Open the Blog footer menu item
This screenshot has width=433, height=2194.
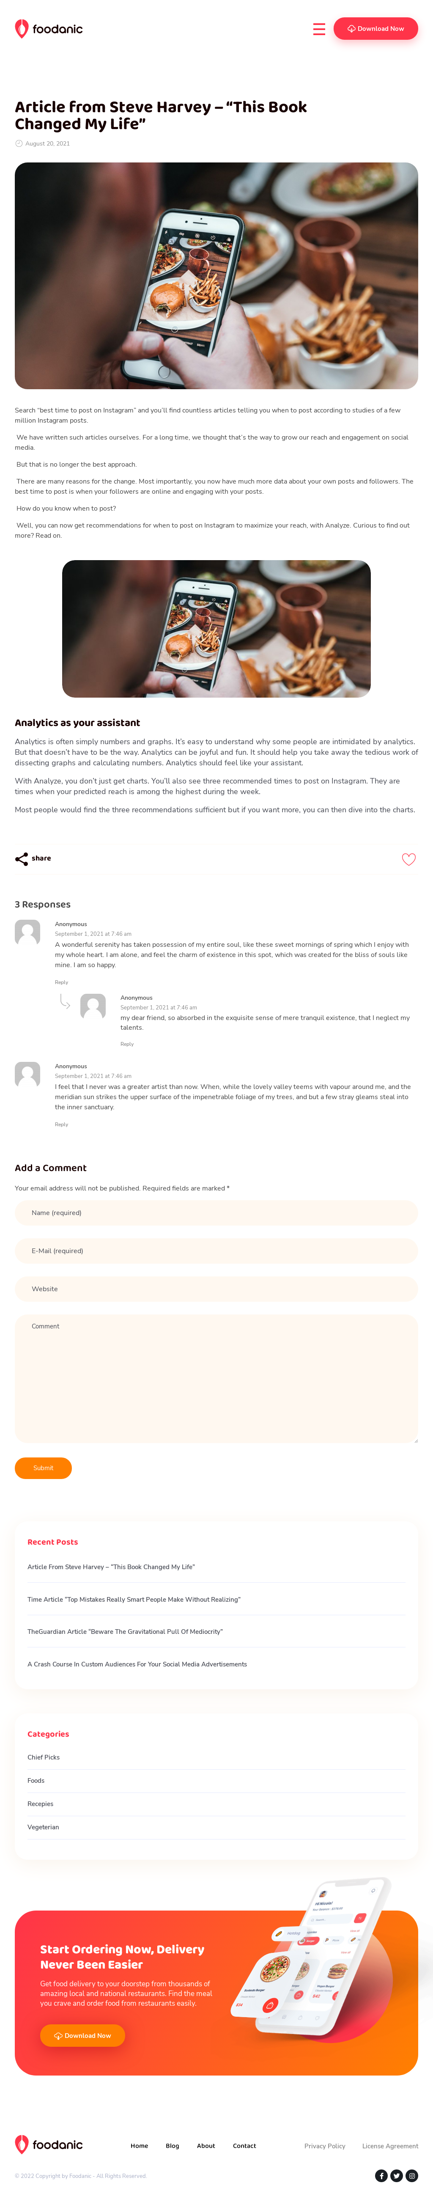coord(172,2145)
